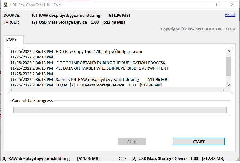Click the HDD Raw Copy Tool title bar icon
Viewport: 240px width, 163px height.
(x=6, y=5)
